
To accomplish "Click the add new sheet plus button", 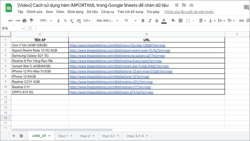I will (14, 136).
